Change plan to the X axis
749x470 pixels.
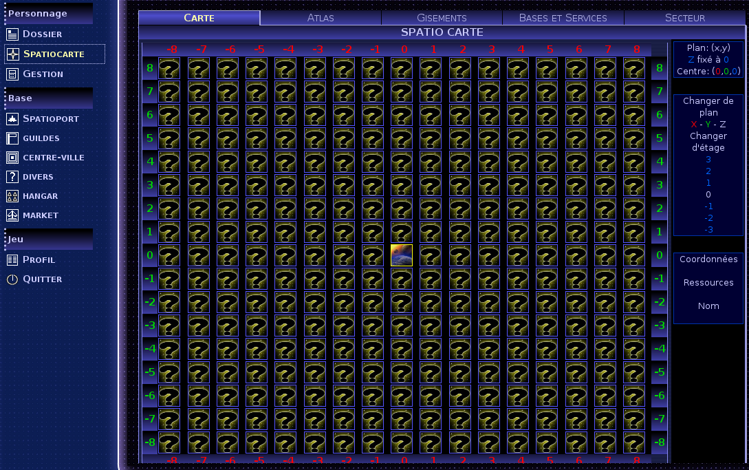click(693, 124)
